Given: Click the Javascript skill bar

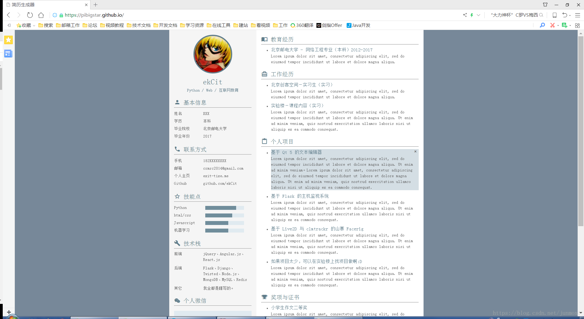Looking at the screenshot, I should click(x=224, y=223).
